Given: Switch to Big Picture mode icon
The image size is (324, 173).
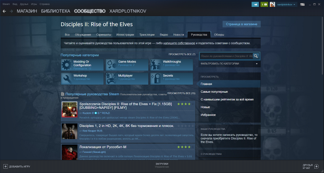Looking at the screenshot, I should tap(302, 4).
